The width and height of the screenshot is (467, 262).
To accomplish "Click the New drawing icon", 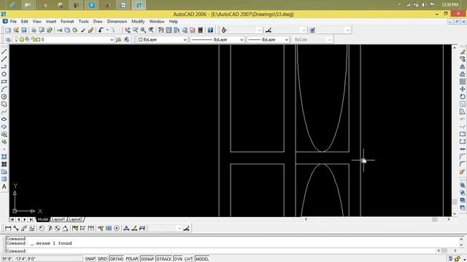I will pyautogui.click(x=8, y=30).
